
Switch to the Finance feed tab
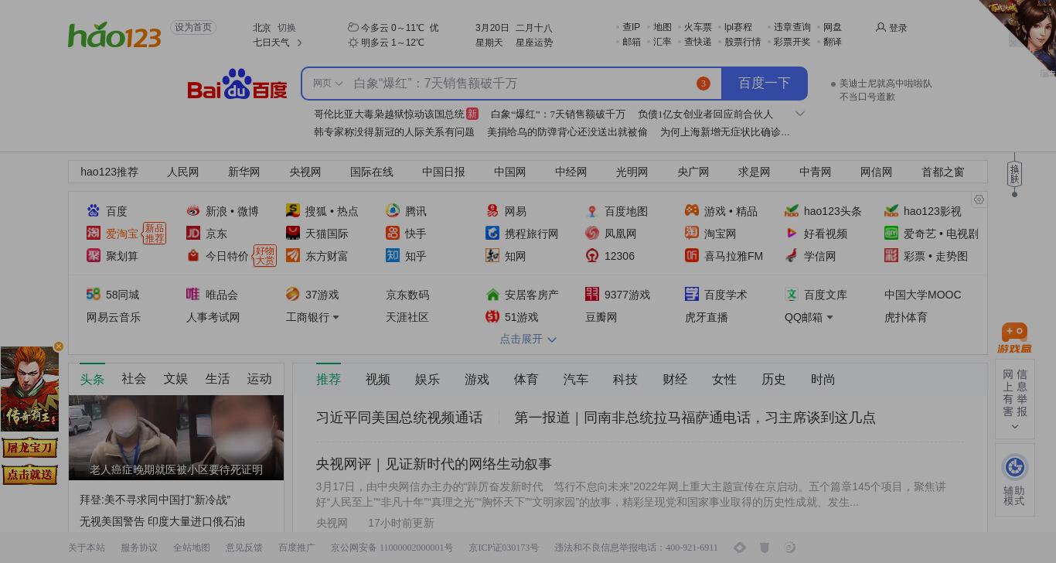click(675, 380)
